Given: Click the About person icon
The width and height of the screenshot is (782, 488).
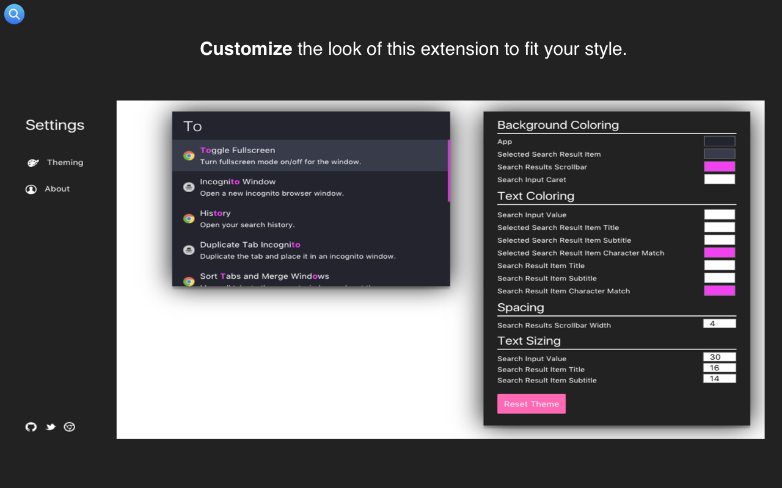Looking at the screenshot, I should (31, 189).
